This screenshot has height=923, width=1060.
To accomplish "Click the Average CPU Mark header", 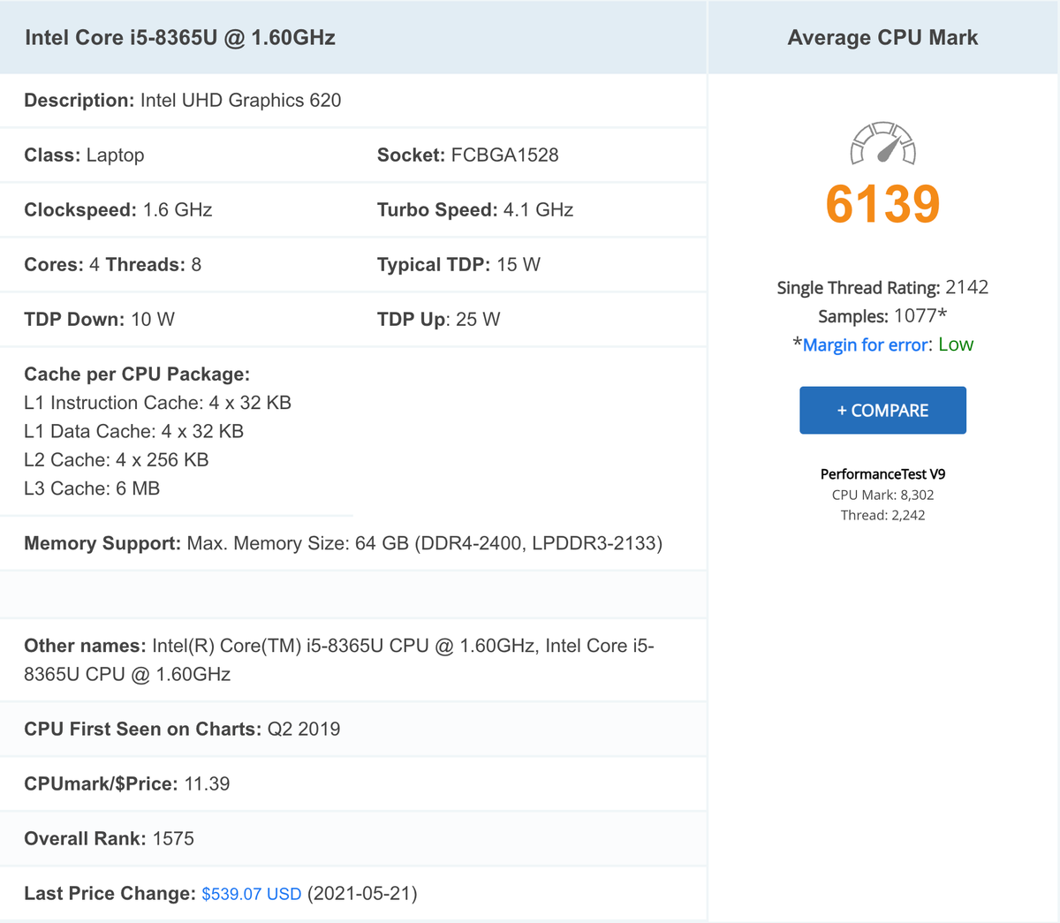I will point(882,38).
